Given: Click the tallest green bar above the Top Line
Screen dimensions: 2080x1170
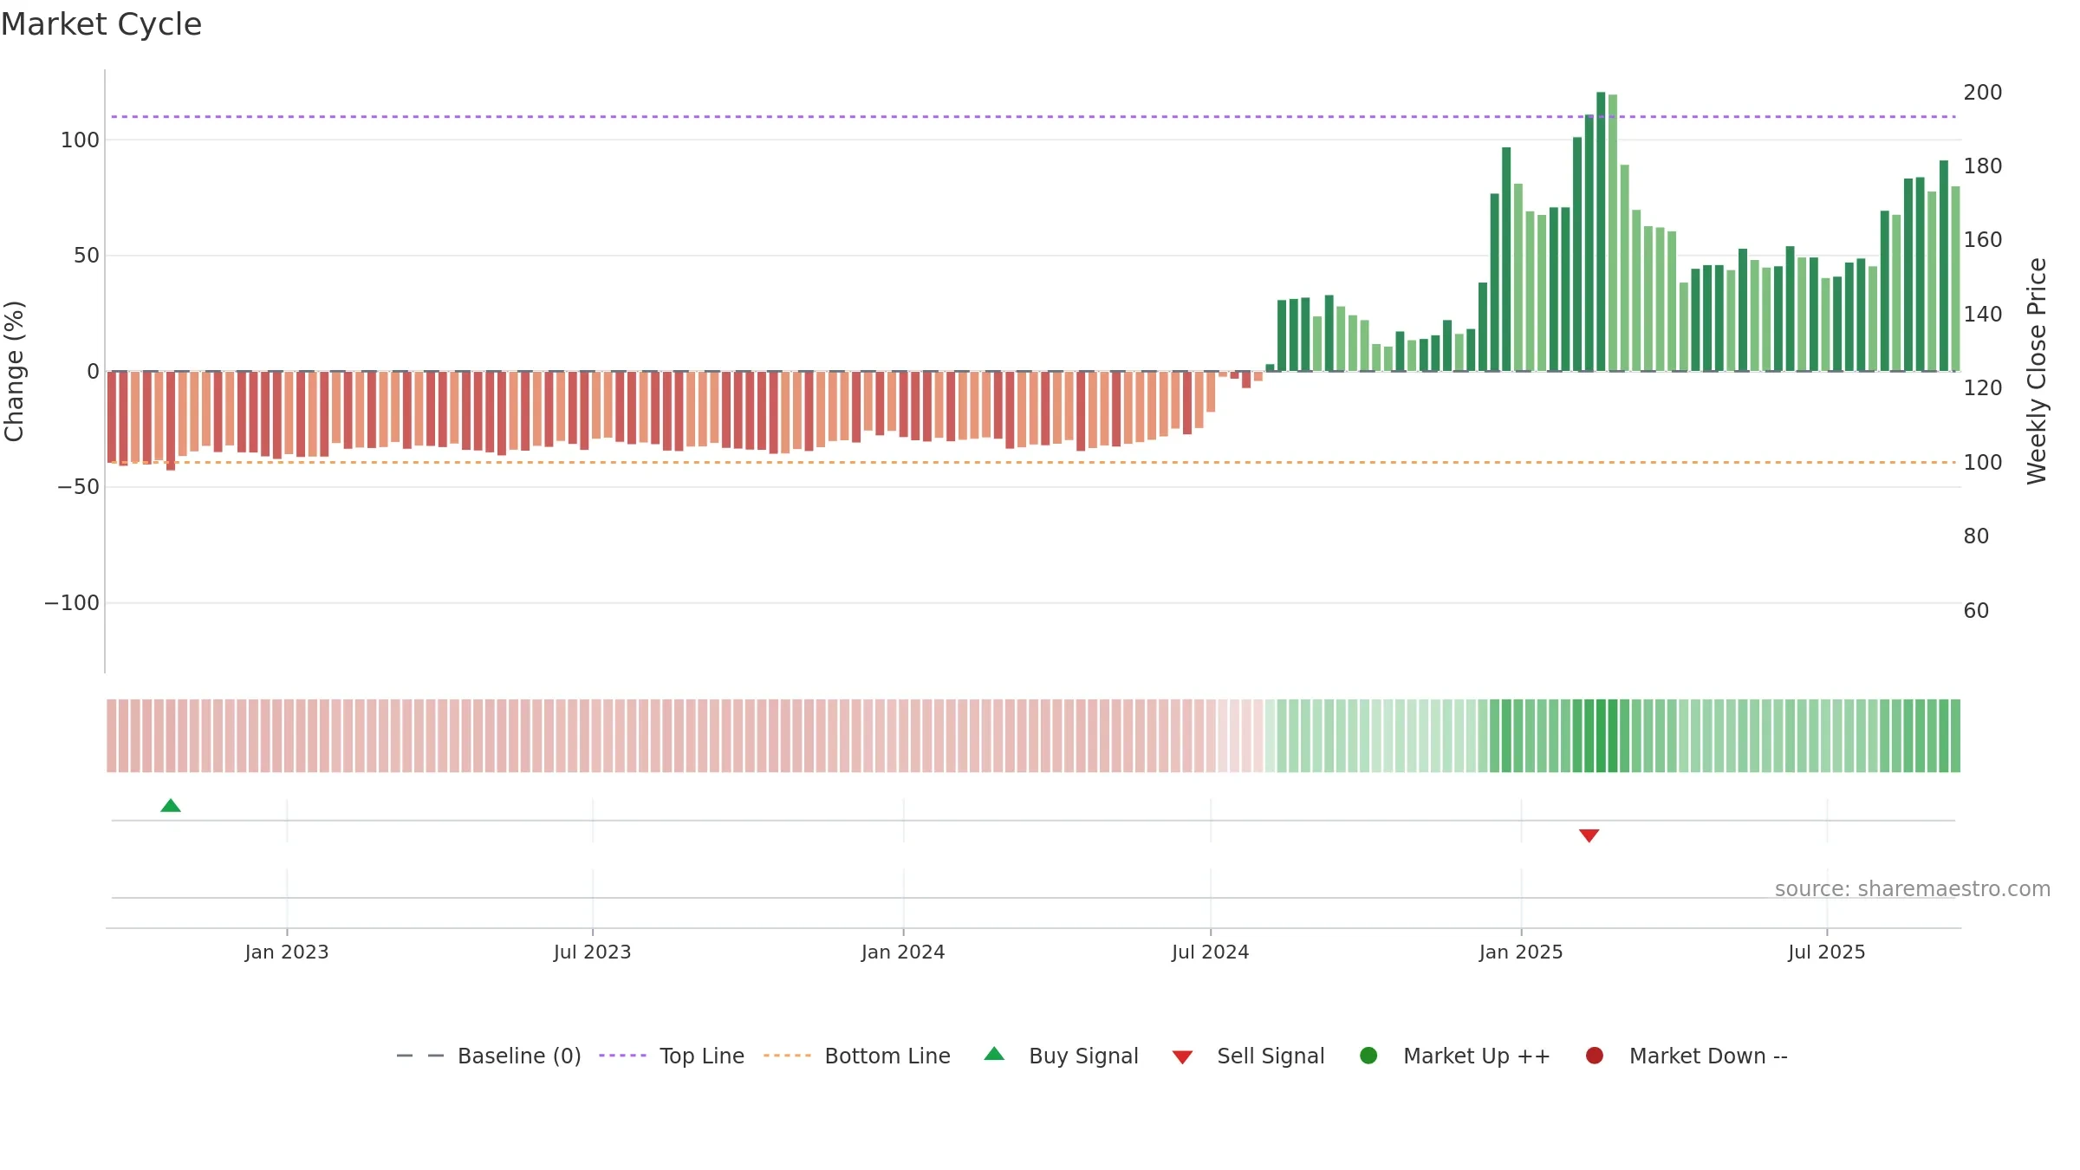Looking at the screenshot, I should 1601,231.
